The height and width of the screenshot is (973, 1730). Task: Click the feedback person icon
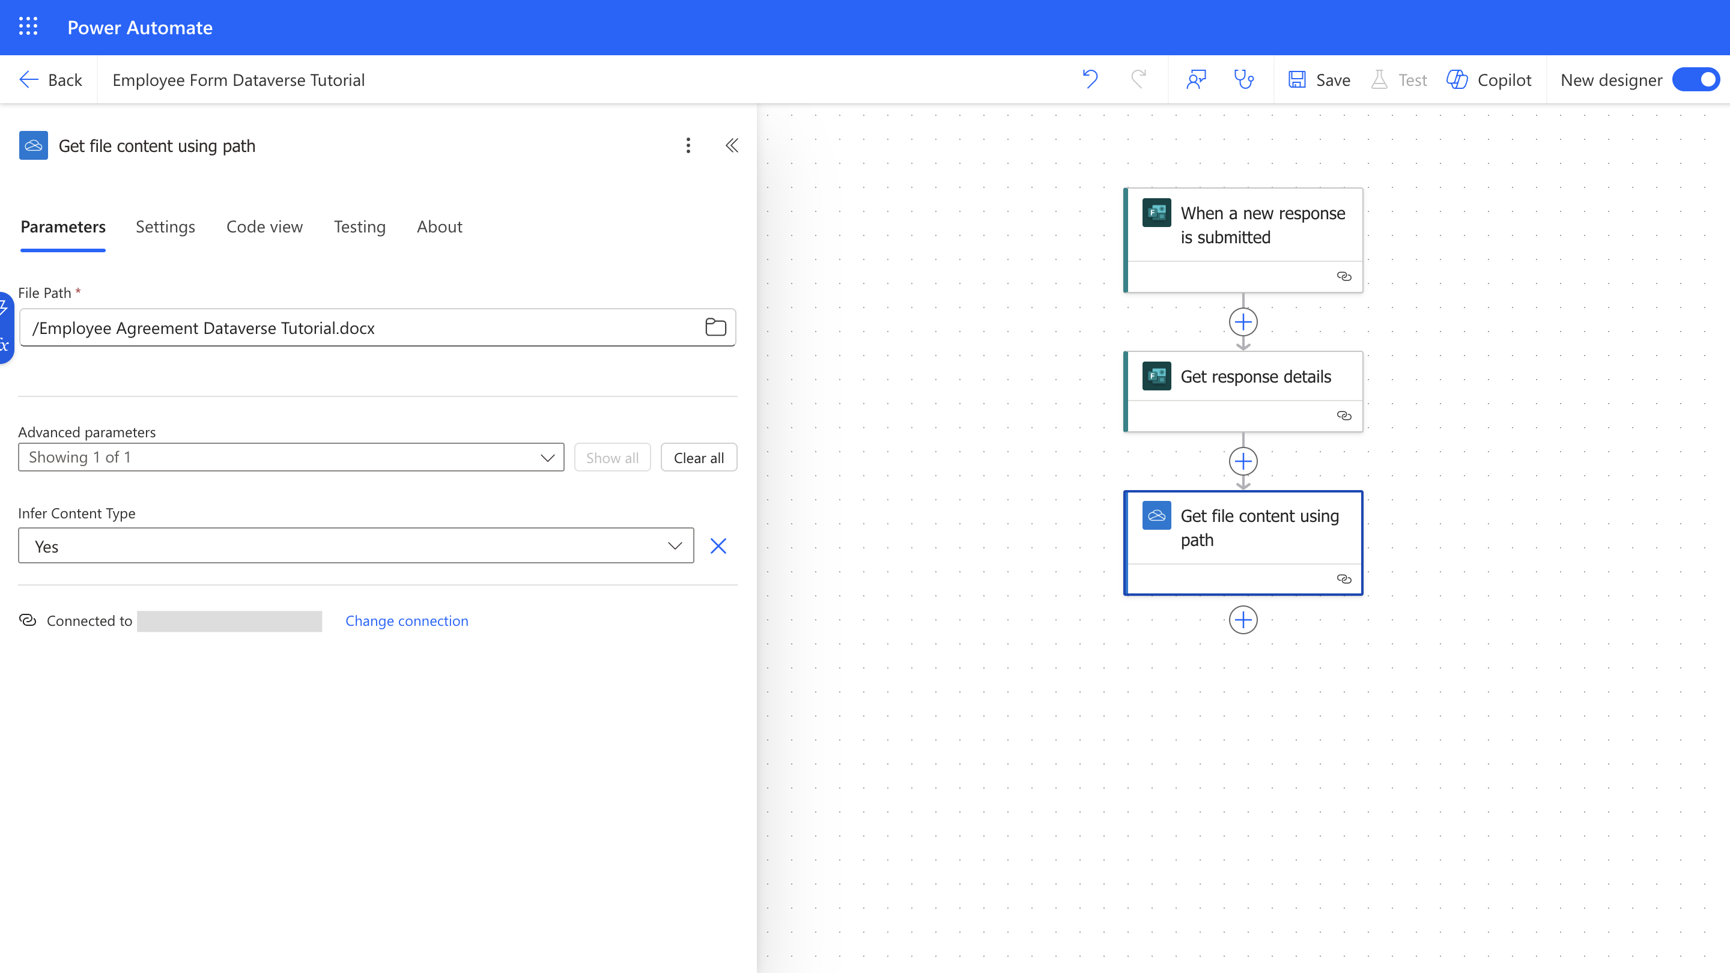(x=1196, y=79)
